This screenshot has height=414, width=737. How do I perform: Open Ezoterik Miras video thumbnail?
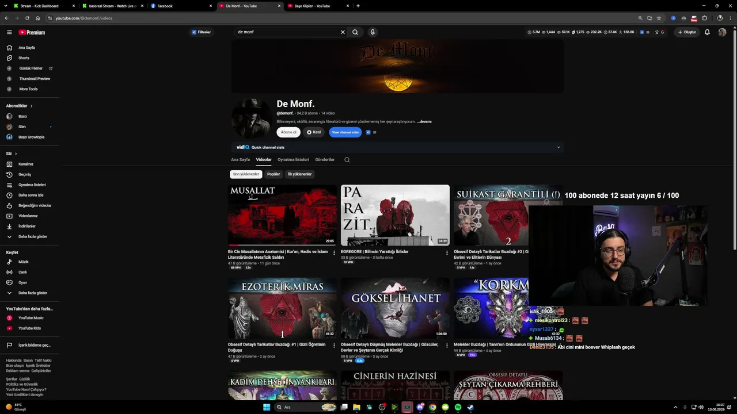click(282, 308)
